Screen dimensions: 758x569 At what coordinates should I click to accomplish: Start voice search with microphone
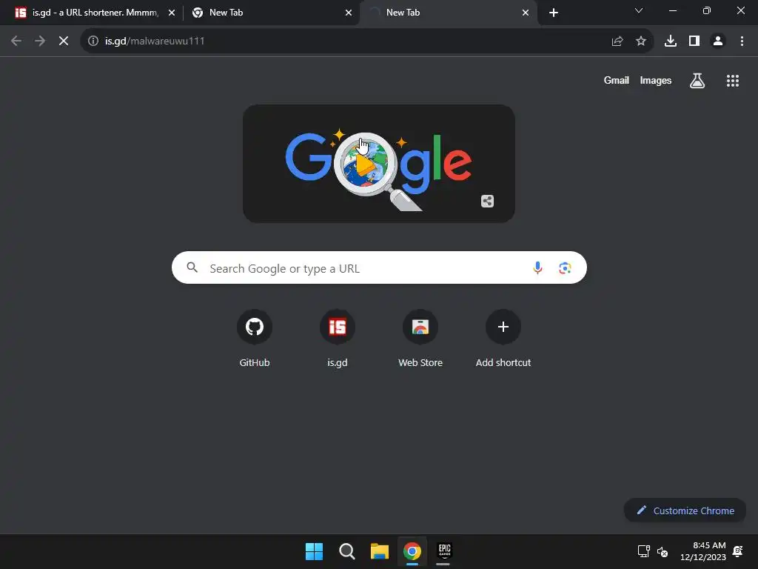coord(537,267)
